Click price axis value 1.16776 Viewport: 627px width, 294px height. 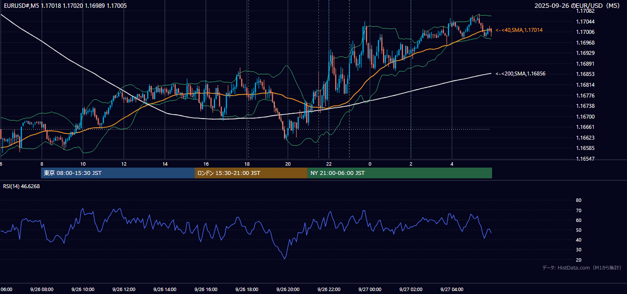(x=586, y=96)
